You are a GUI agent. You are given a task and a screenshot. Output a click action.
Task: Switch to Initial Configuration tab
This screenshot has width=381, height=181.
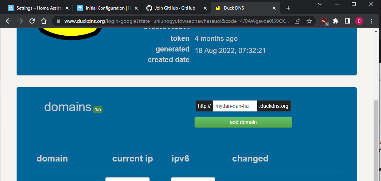(x=108, y=8)
